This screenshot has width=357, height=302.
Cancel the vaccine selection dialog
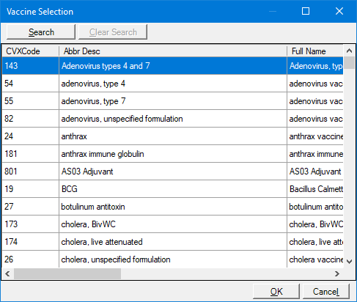[x=326, y=292]
